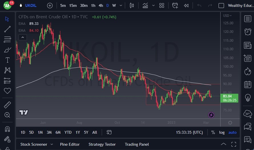
Task: Select the trend line drawing tool
Action: click(x=7, y=29)
